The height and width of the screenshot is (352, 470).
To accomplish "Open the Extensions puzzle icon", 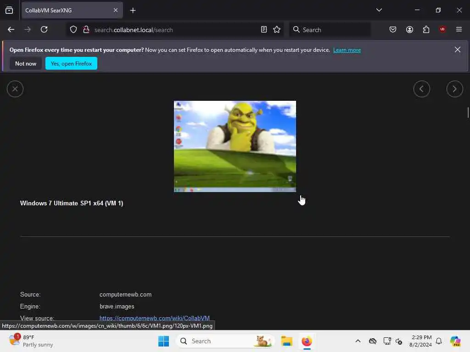I will [426, 30].
